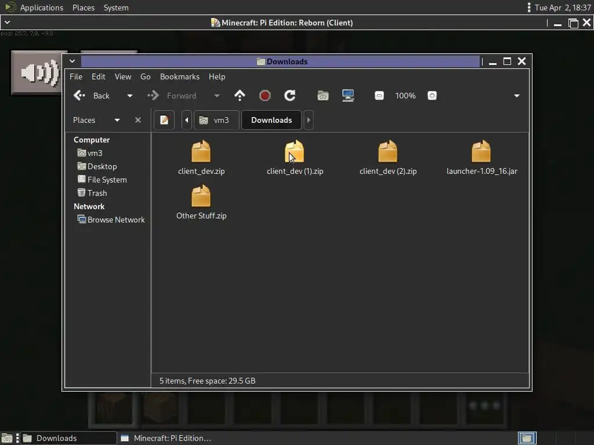Open the Home folder toolbar icon
This screenshot has height=445, width=594.
(323, 96)
